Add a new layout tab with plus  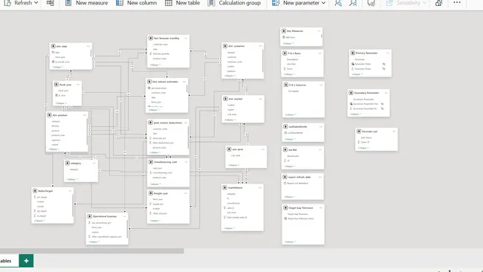pyautogui.click(x=26, y=261)
